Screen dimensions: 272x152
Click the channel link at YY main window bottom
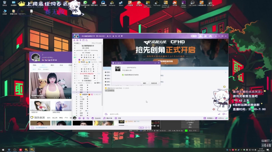pyautogui.click(x=41, y=128)
